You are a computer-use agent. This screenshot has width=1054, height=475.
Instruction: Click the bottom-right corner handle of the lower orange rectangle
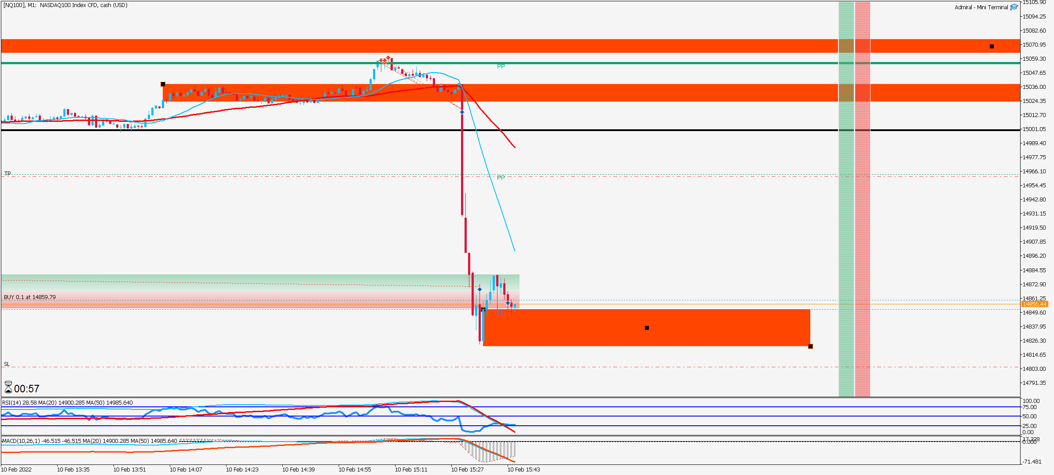pyautogui.click(x=810, y=346)
